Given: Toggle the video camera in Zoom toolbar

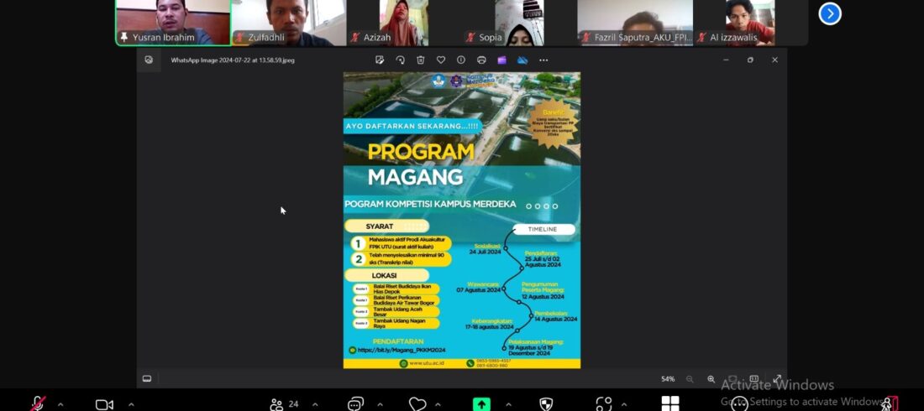Looking at the screenshot, I should click(104, 404).
